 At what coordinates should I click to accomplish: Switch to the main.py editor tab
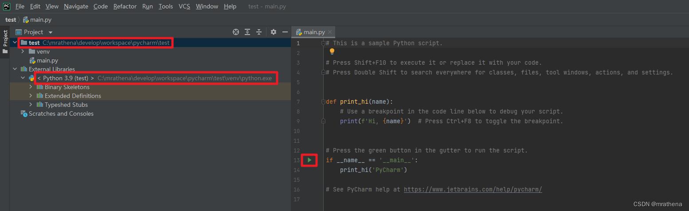point(313,32)
